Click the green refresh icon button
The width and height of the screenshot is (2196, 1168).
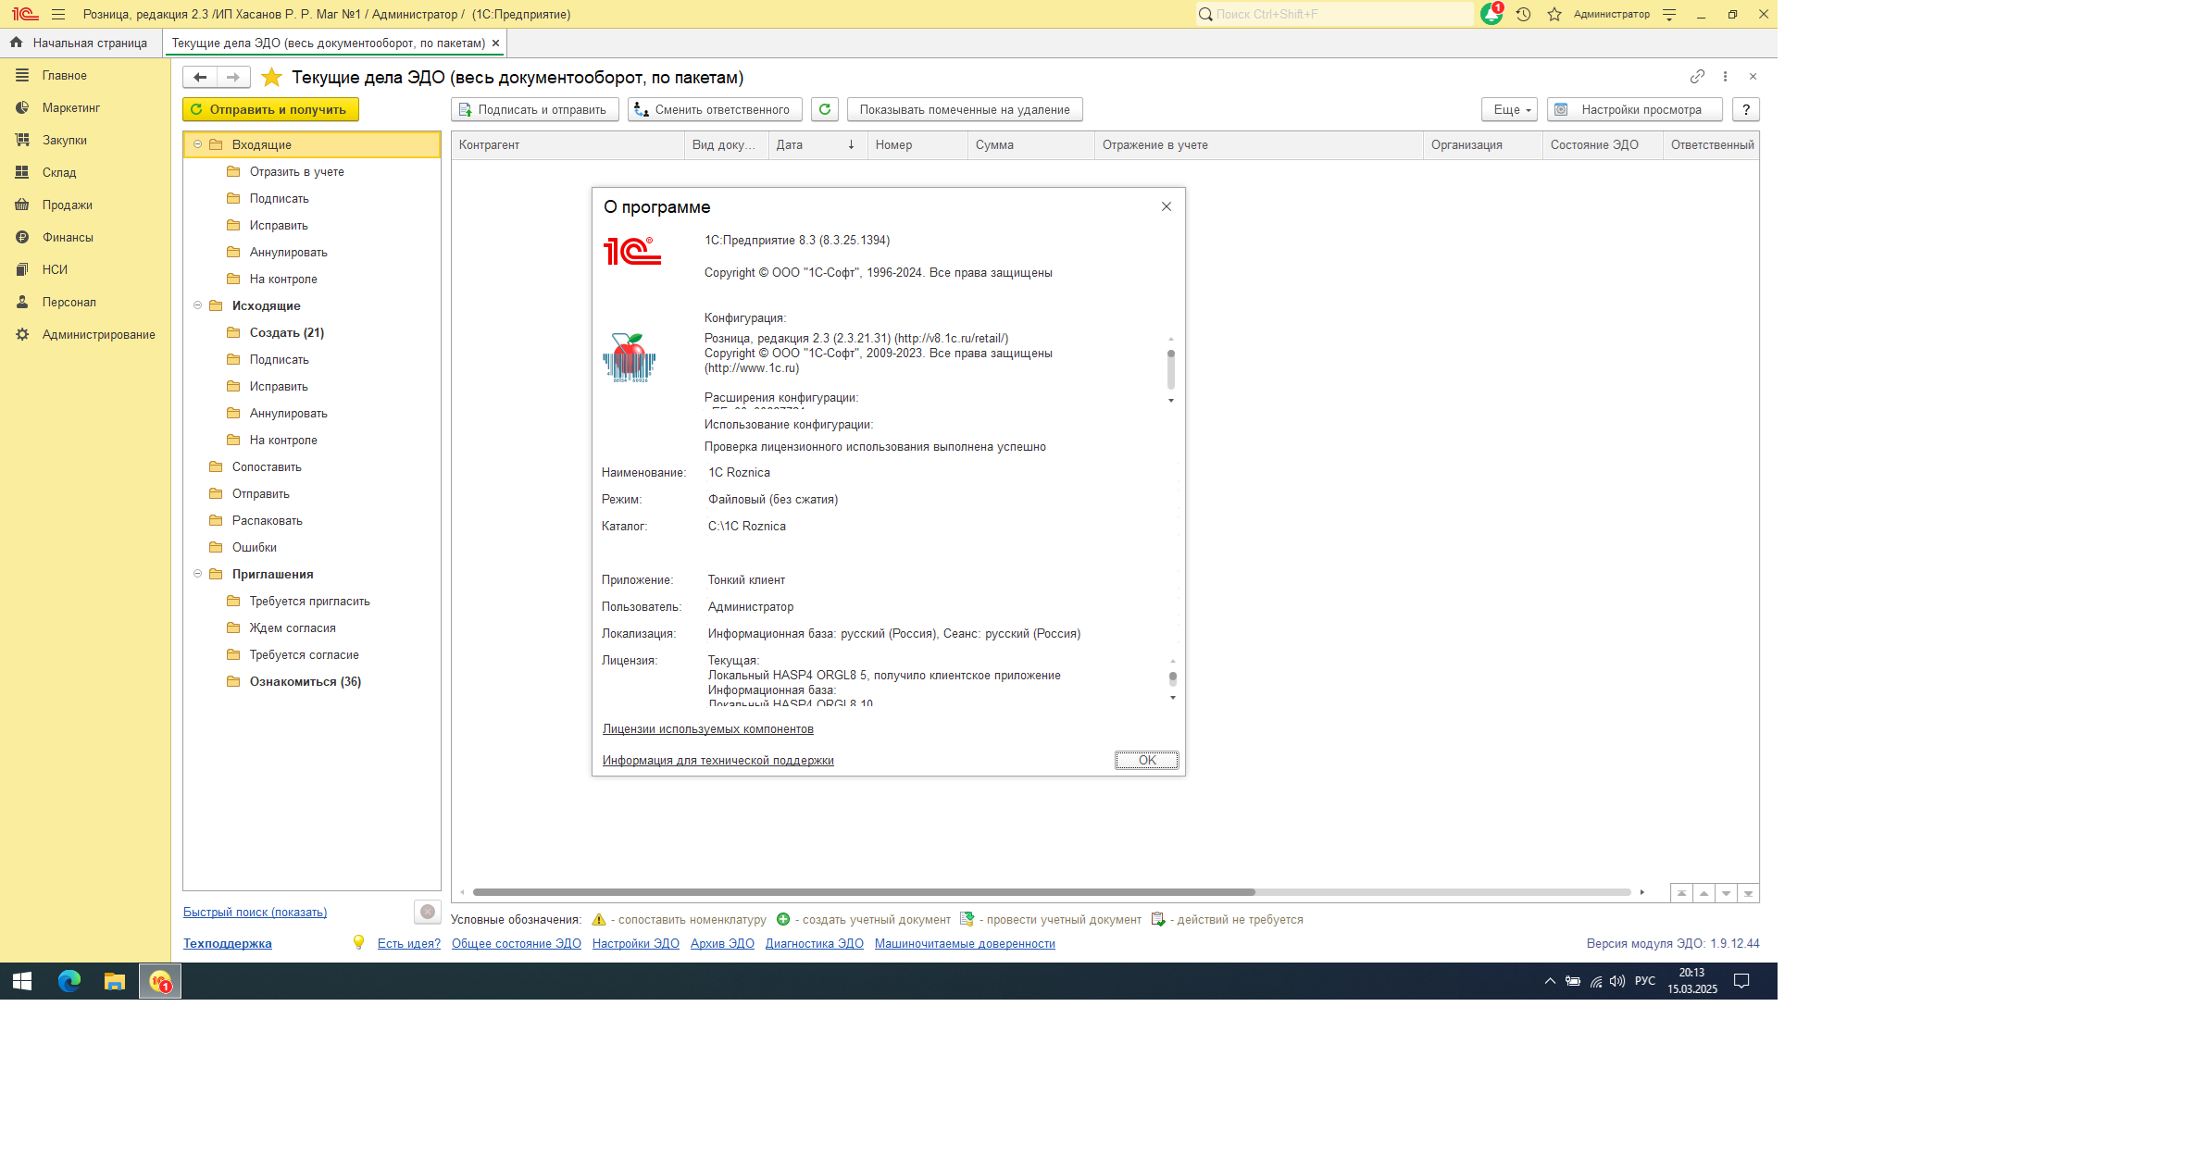(x=824, y=109)
